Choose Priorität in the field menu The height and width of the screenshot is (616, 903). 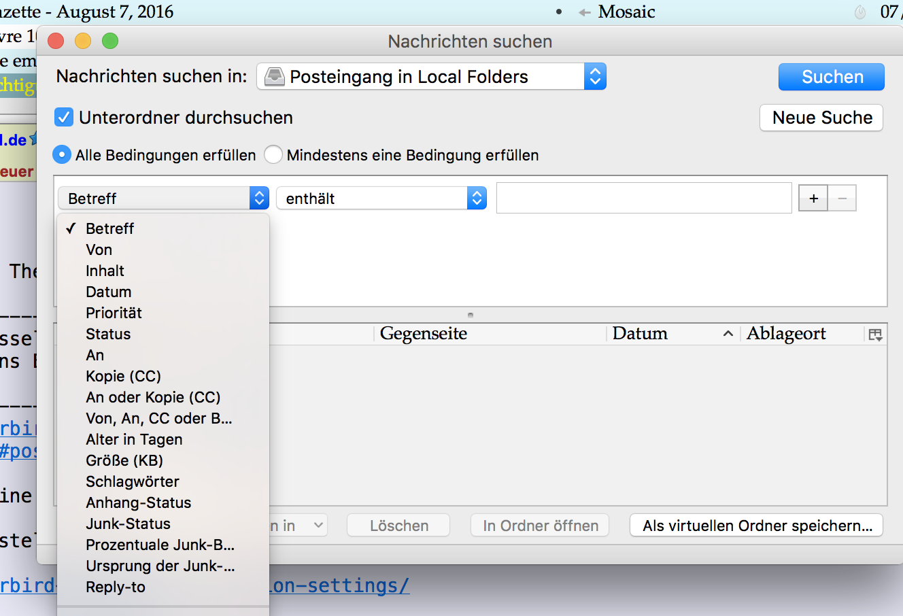163,313
